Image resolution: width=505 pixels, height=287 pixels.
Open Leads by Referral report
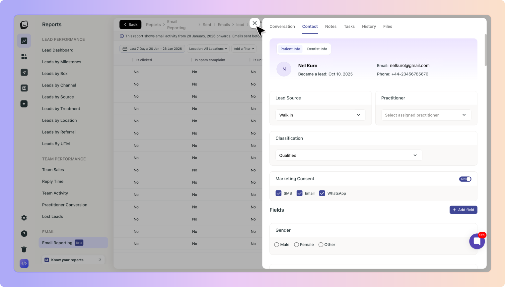59,132
